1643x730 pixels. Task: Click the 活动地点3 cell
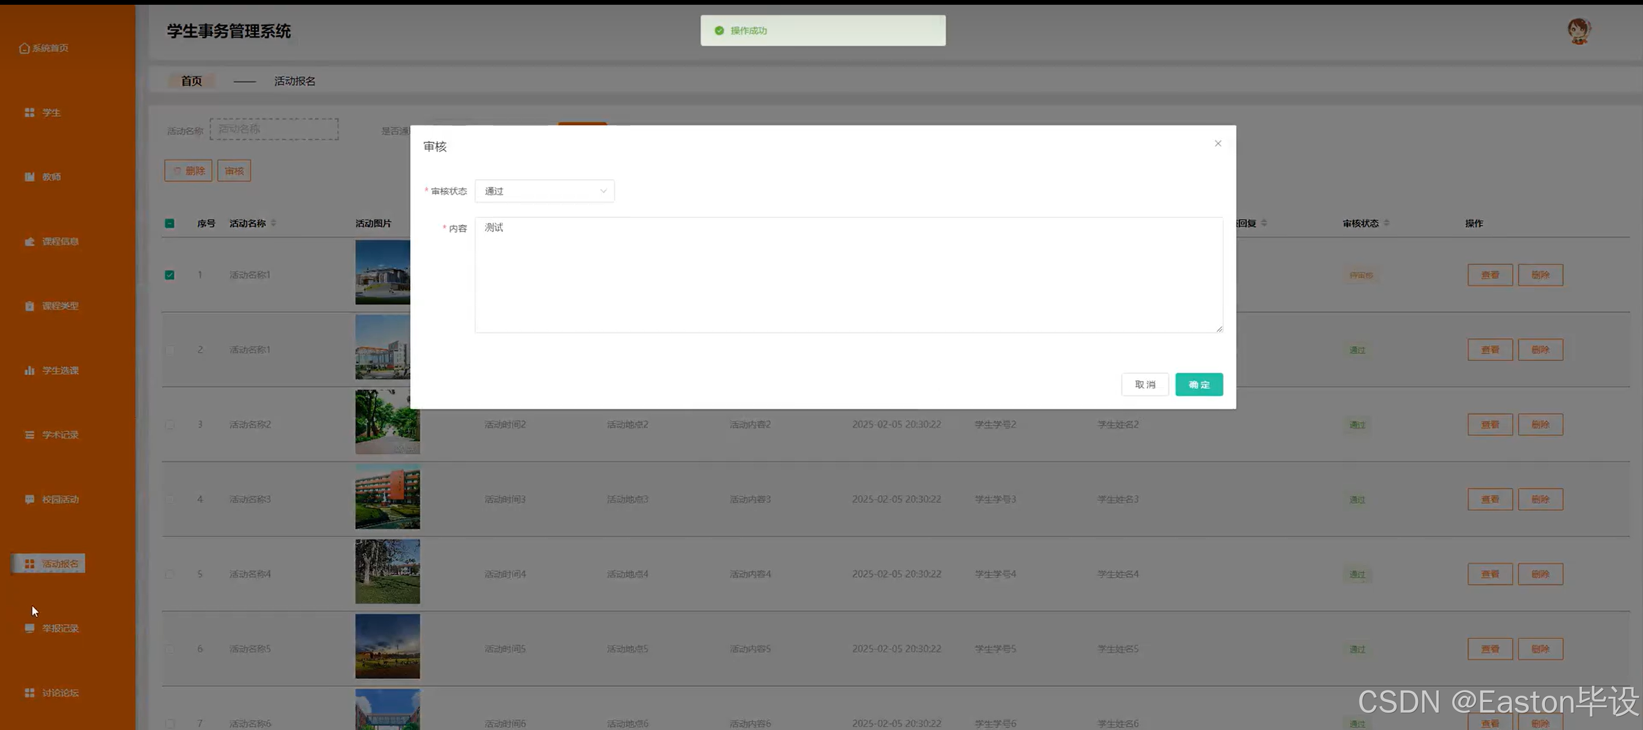pos(628,499)
